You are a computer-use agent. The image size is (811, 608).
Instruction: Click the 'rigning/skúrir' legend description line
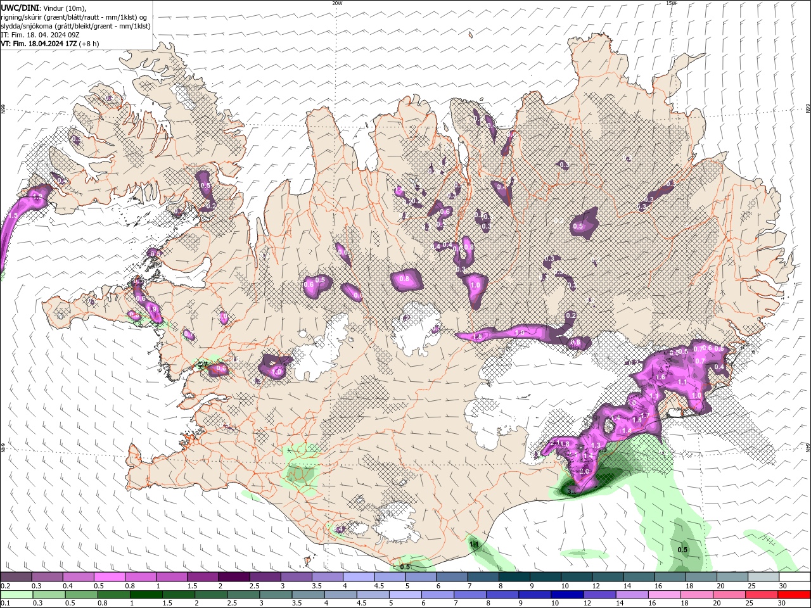pyautogui.click(x=74, y=16)
